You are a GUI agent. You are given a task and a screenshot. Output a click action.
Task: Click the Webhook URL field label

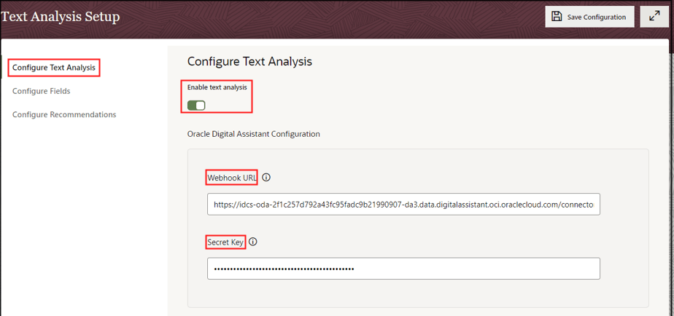232,178
